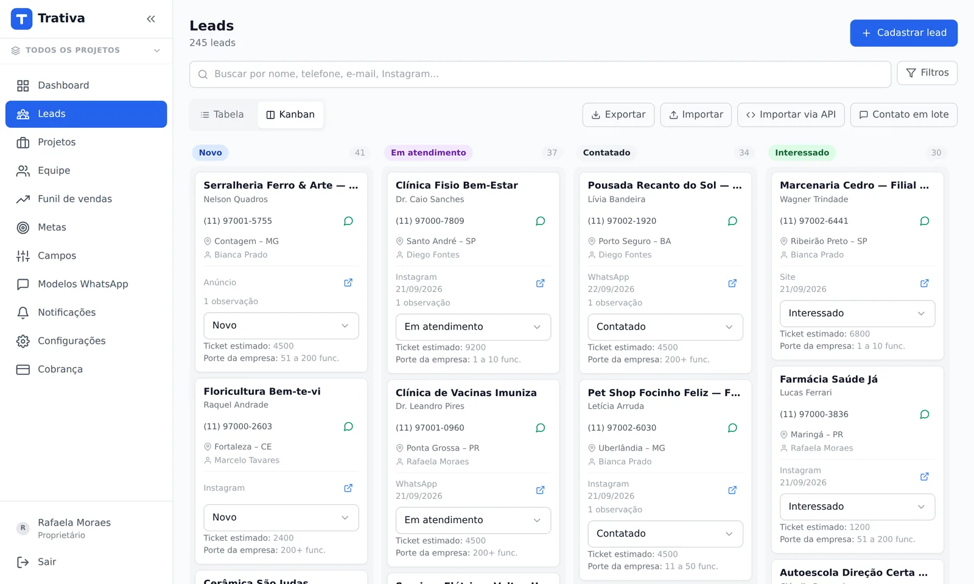Open WhatsApp chat for Pet Shop Focinho Feliz

pyautogui.click(x=732, y=428)
